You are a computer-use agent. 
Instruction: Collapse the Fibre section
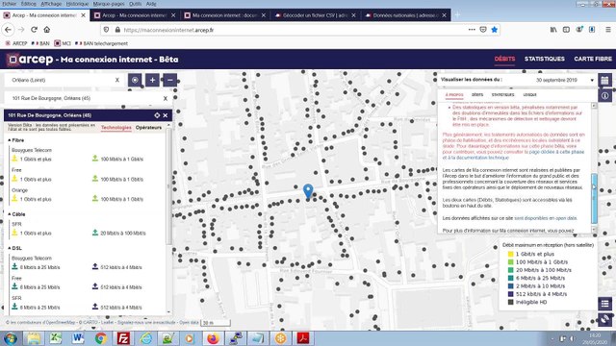coord(16,140)
